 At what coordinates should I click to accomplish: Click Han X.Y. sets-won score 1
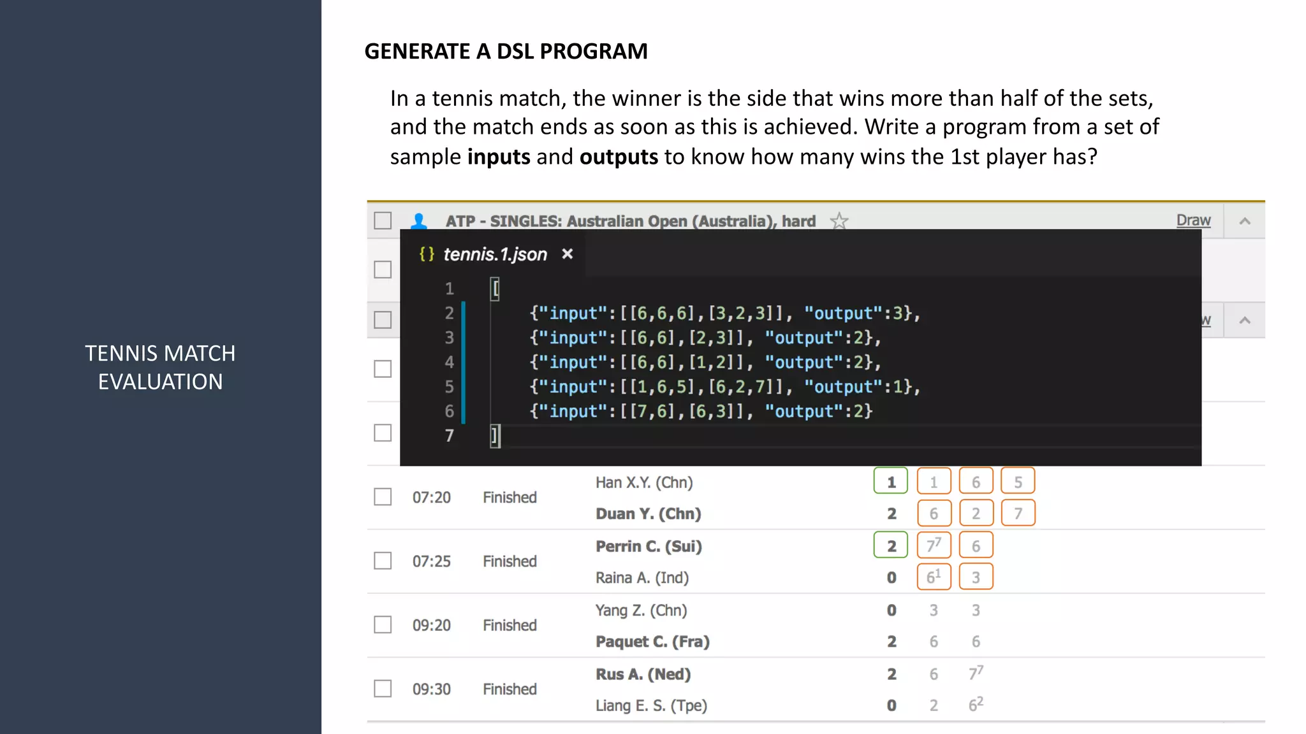(x=891, y=482)
